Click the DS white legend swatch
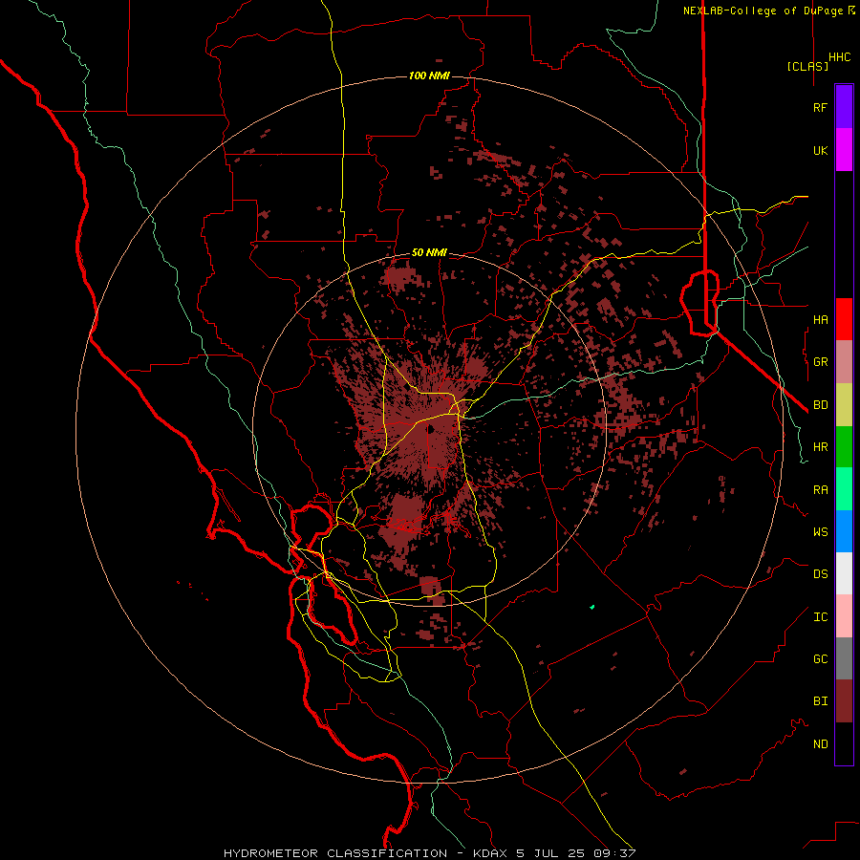 click(844, 573)
